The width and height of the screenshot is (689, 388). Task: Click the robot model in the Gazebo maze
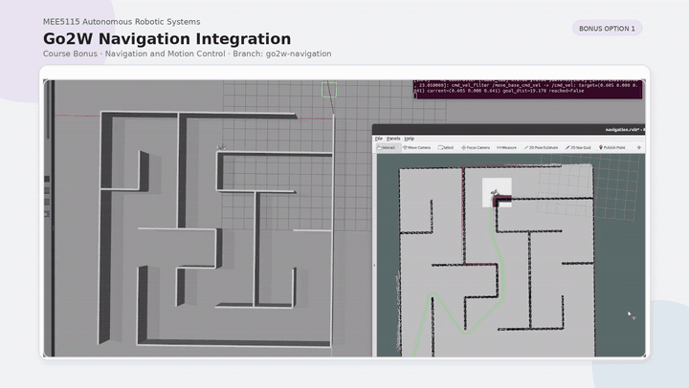(x=222, y=147)
